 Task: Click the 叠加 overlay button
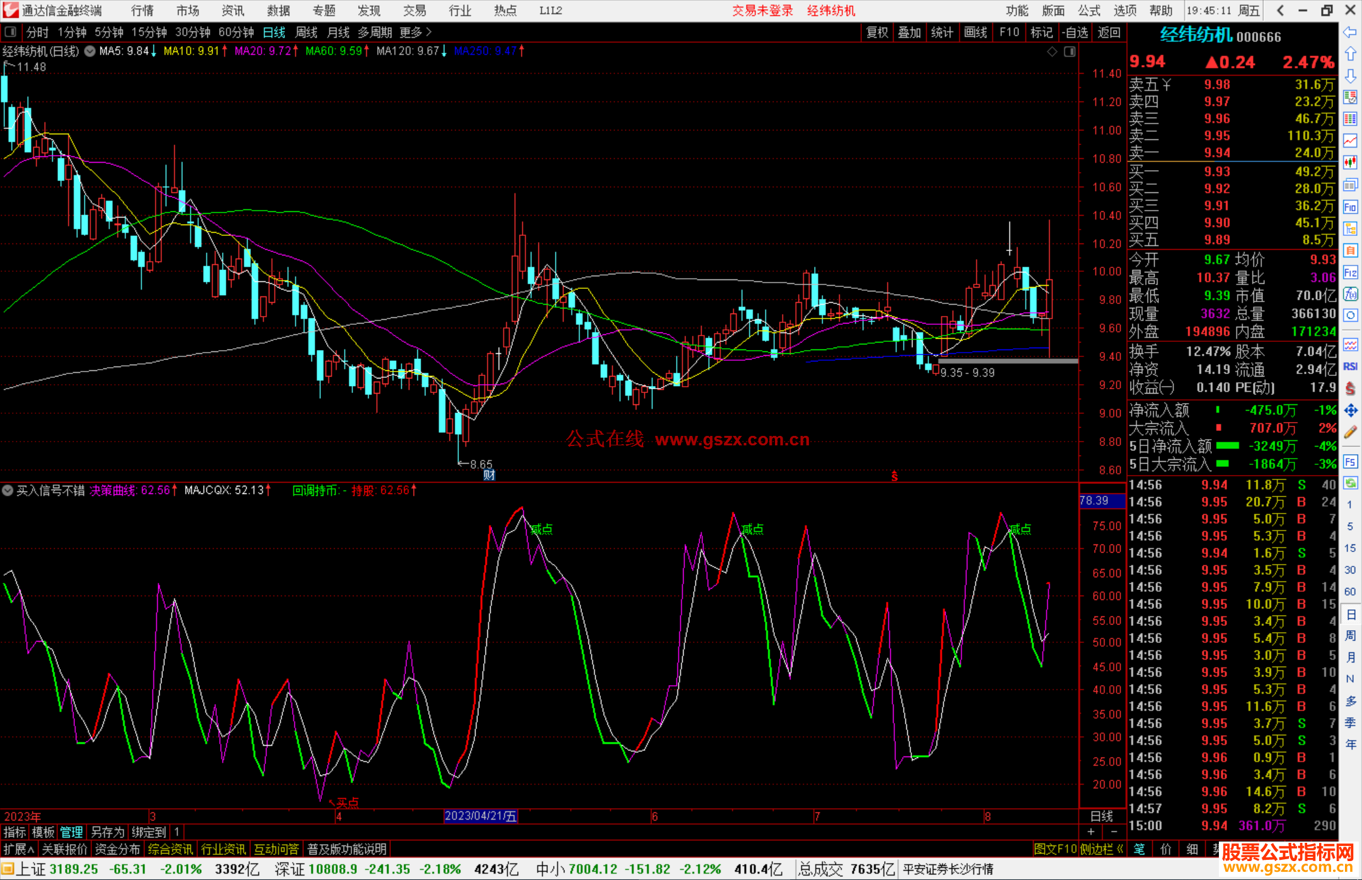(909, 32)
